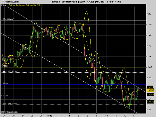Click the 1.4452 (23.60%) Fibonacci label
The image size is (156, 117).
click(x=9, y=71)
